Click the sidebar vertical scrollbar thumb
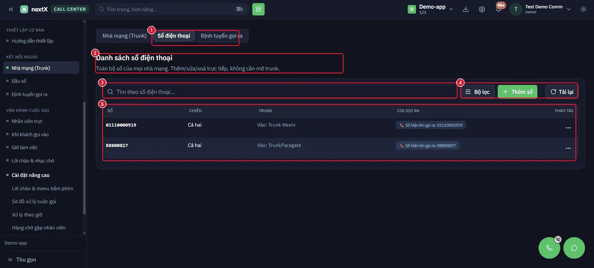 click(x=84, y=158)
